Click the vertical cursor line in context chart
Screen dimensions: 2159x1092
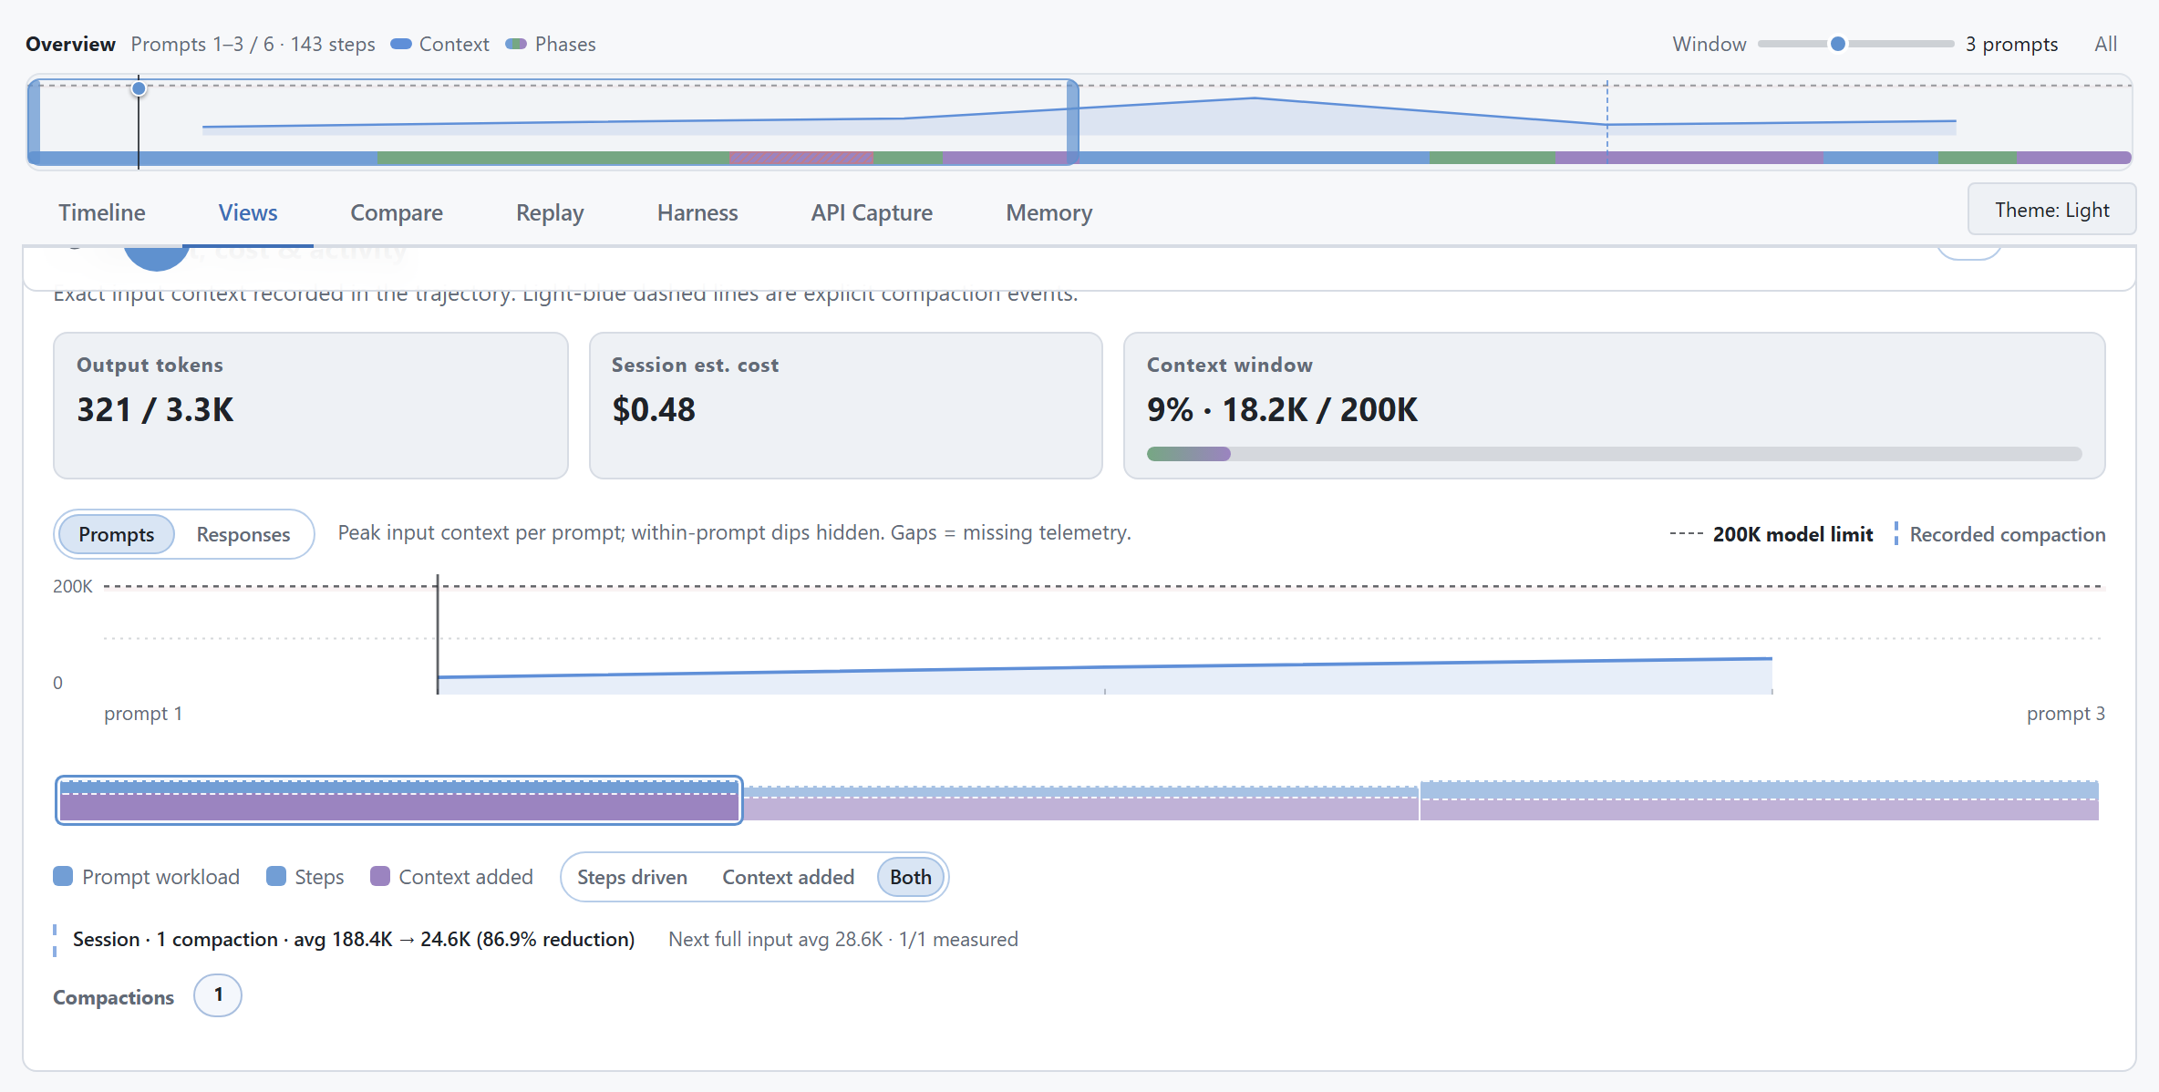point(438,634)
